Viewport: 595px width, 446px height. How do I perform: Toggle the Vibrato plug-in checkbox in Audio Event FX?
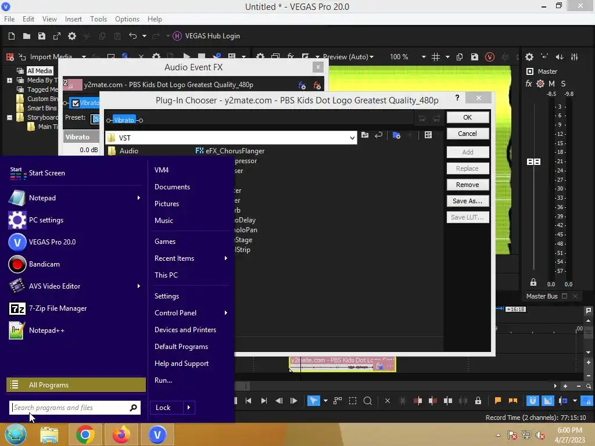click(x=76, y=103)
